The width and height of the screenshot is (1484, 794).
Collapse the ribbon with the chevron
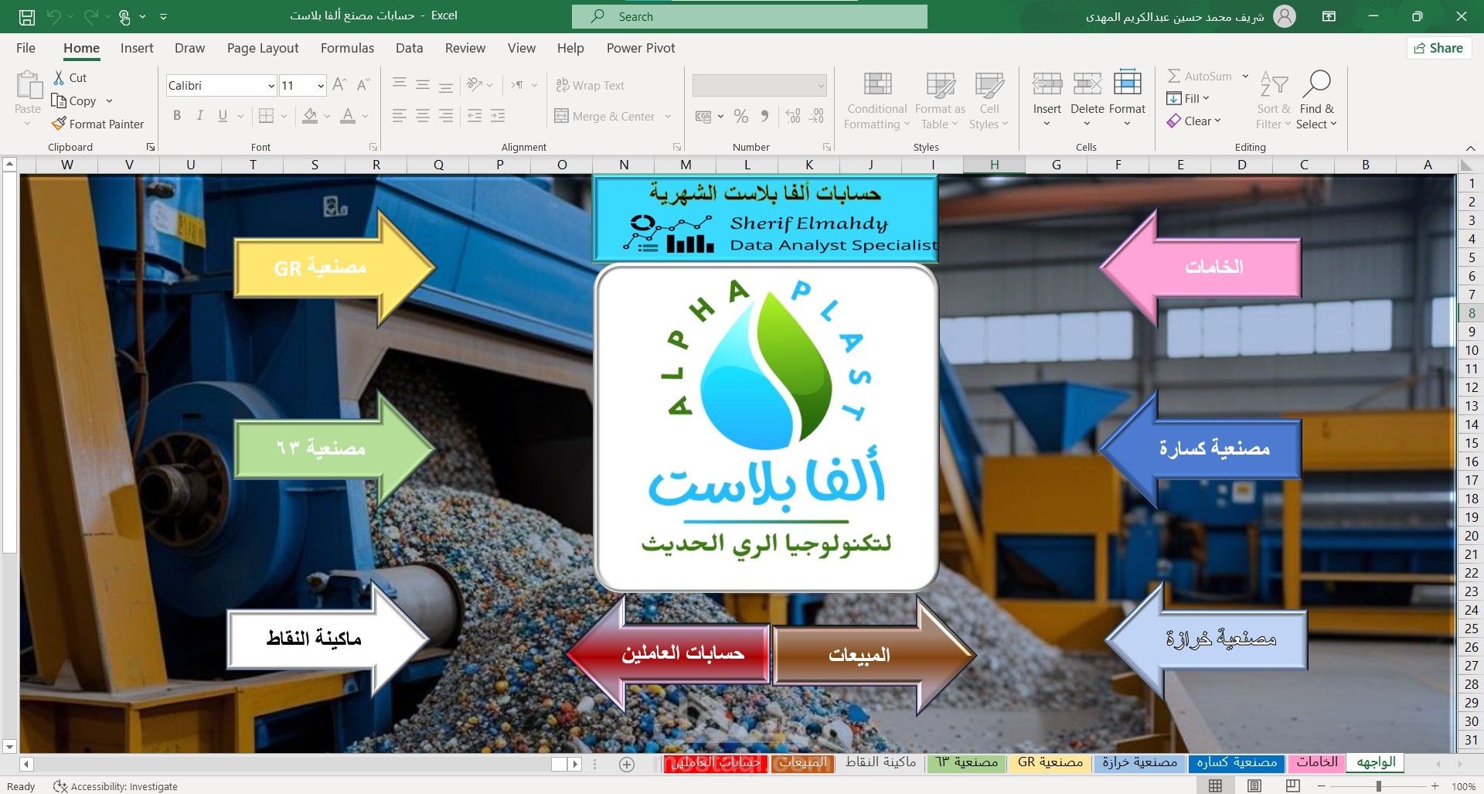point(1470,148)
